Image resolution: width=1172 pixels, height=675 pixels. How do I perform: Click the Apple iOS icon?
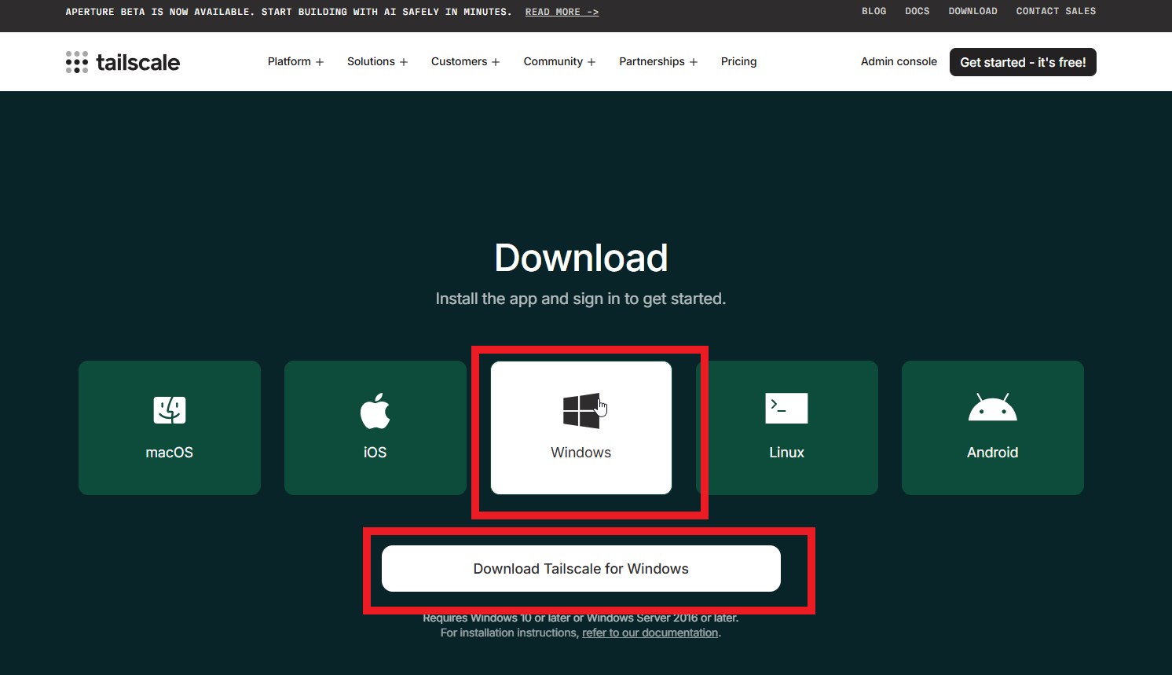375,410
